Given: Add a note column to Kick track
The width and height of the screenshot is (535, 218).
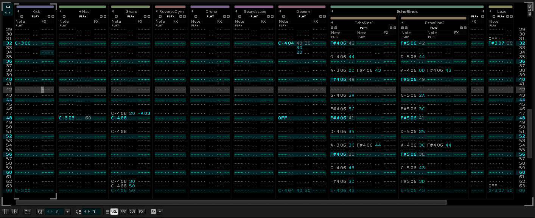Looking at the screenshot, I should [x=22, y=17].
